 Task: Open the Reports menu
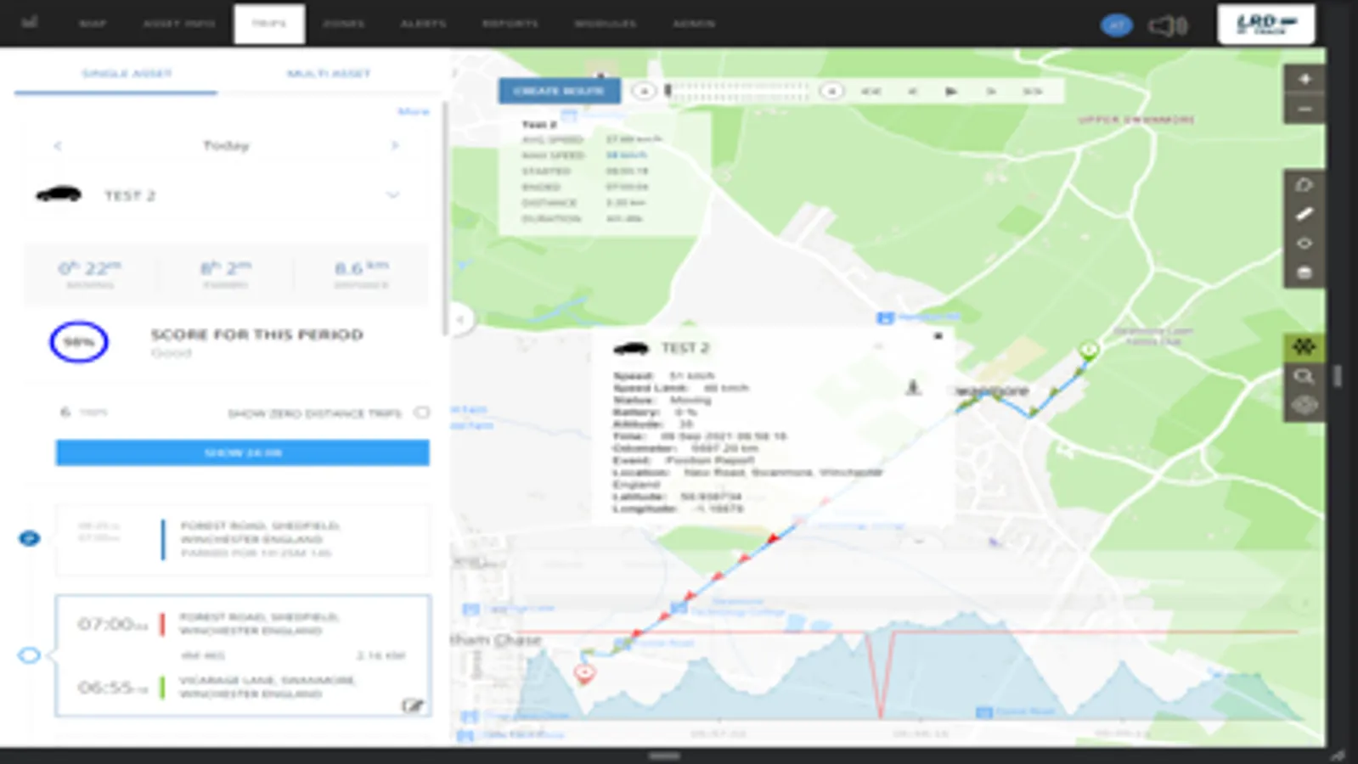[x=510, y=24]
